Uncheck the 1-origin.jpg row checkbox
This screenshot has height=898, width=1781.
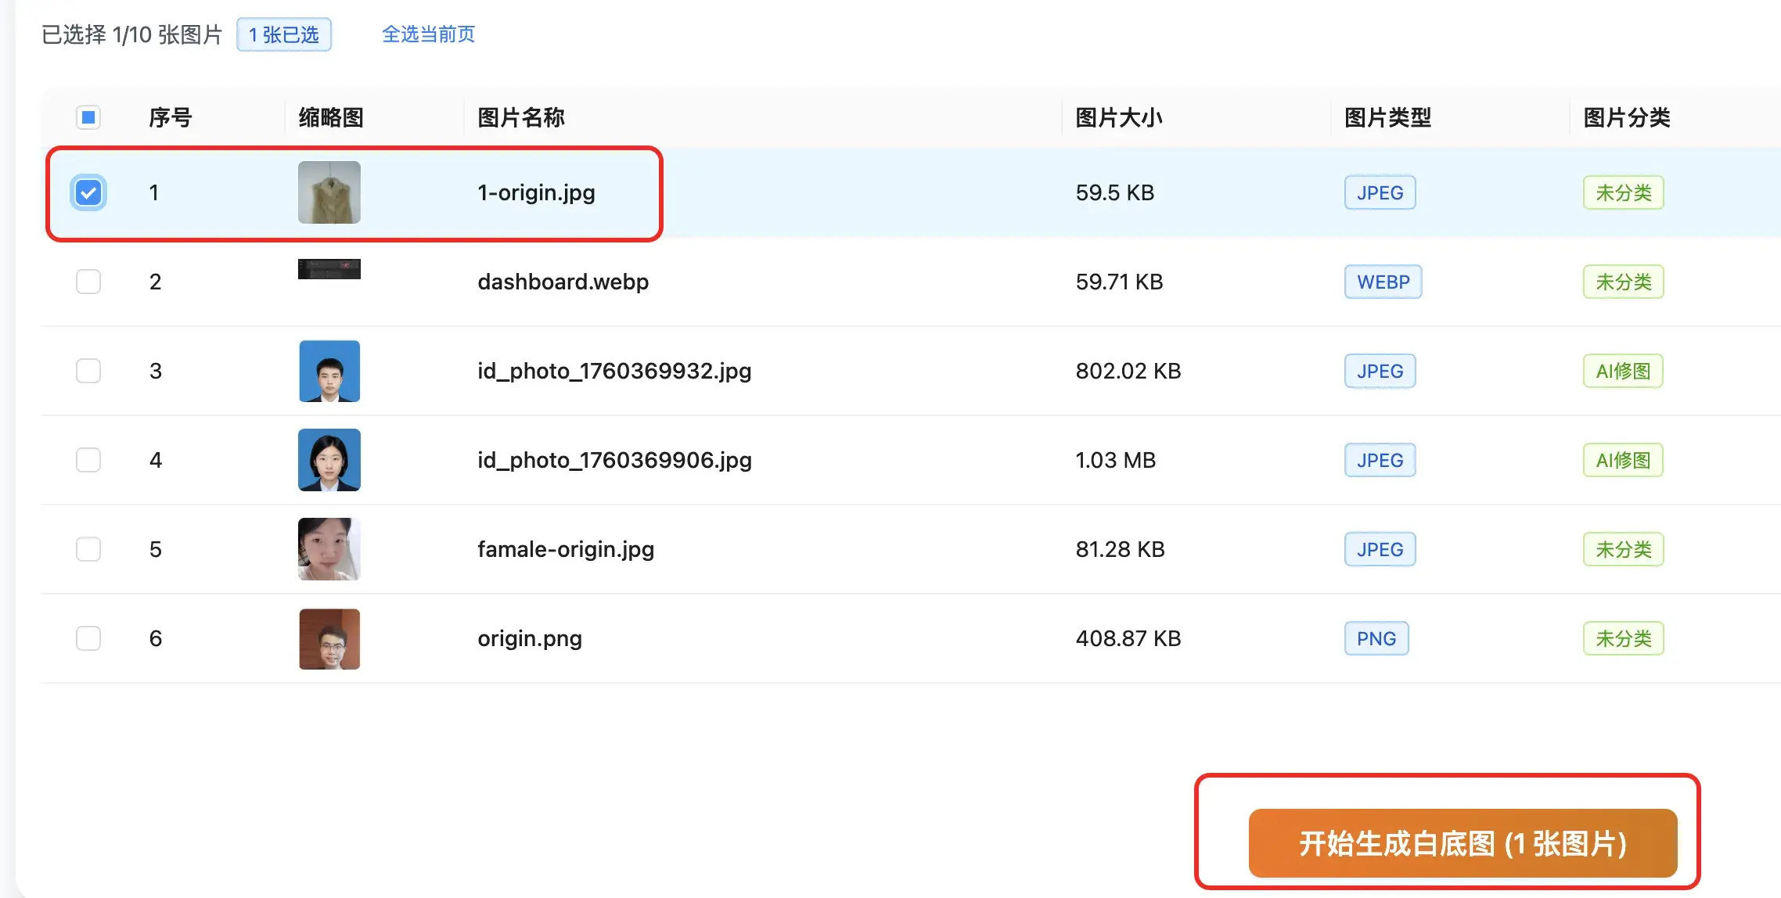[88, 192]
